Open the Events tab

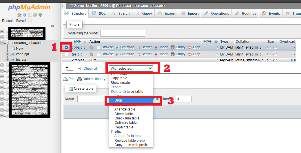coord(271,13)
